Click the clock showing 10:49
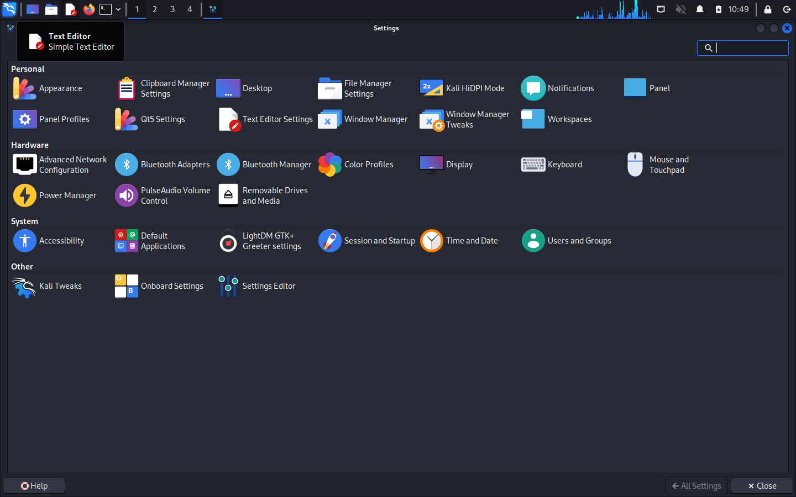Screen dimensions: 796x497 [739, 9]
